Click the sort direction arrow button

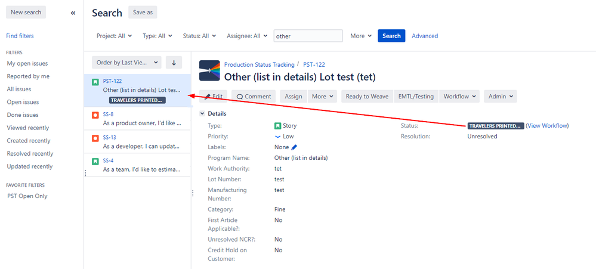coord(174,63)
